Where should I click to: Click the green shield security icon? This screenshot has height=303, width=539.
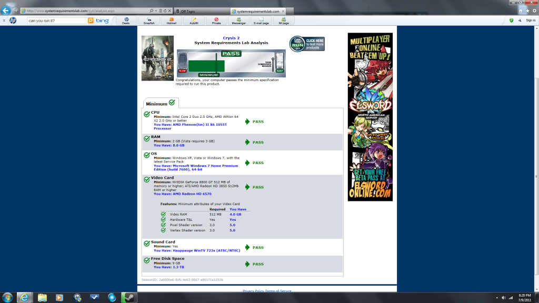pos(511,21)
